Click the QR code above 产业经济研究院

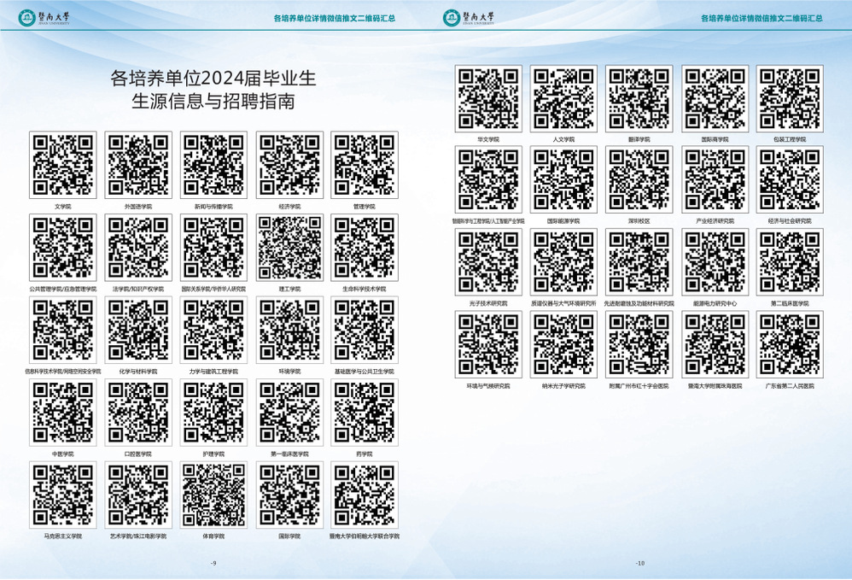tap(715, 179)
